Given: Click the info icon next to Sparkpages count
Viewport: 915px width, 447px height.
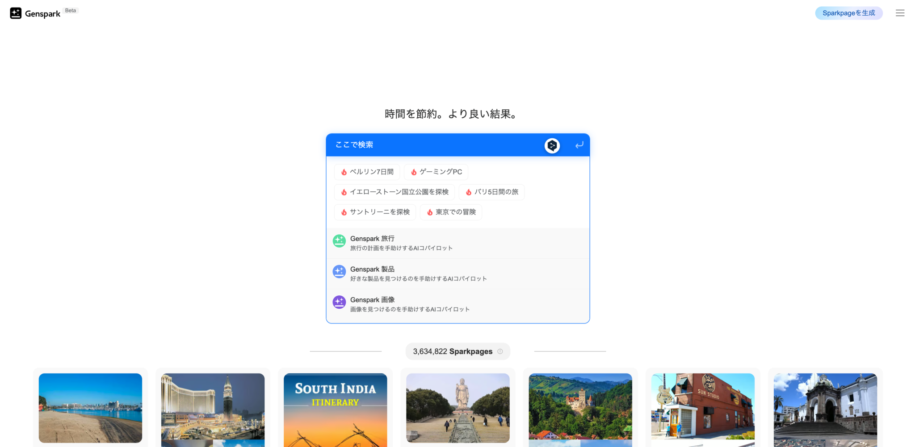Looking at the screenshot, I should (500, 352).
